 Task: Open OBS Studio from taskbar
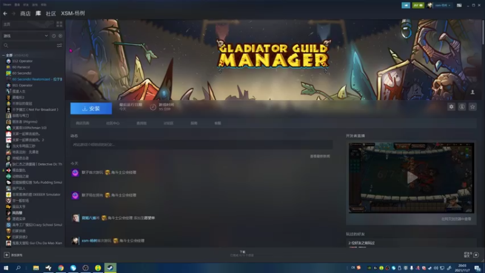[x=85, y=268]
